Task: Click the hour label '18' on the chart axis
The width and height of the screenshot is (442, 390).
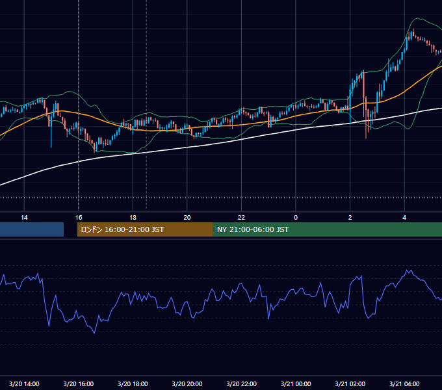Action: (x=133, y=218)
